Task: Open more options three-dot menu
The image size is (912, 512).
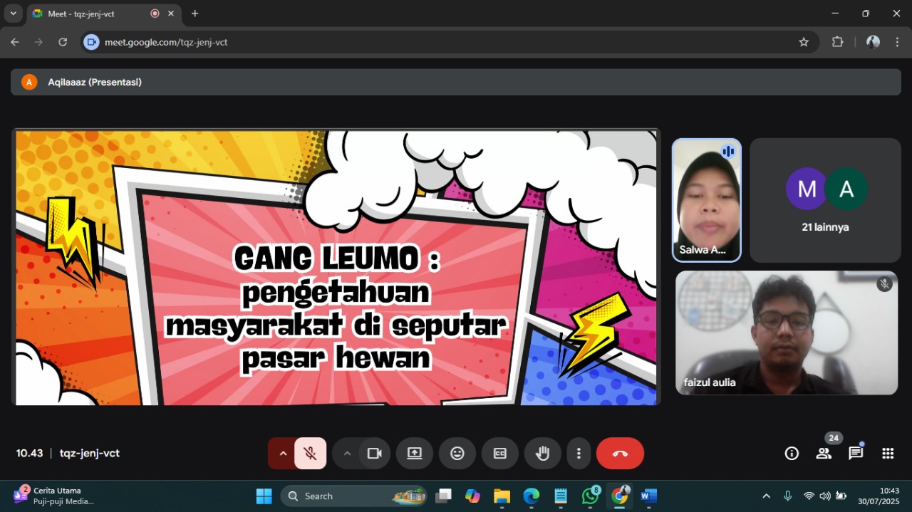Action: click(x=579, y=454)
